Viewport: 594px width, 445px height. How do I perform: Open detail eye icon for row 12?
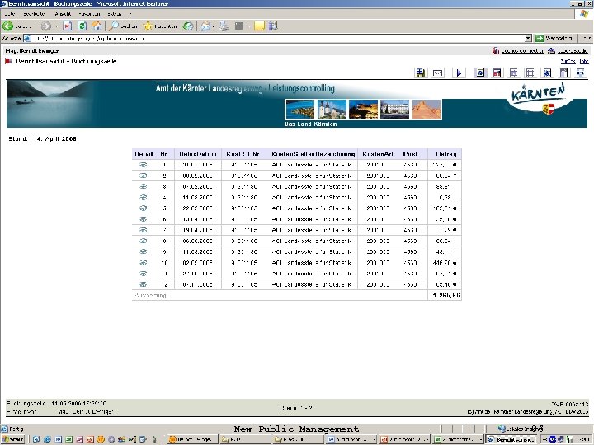coord(143,284)
